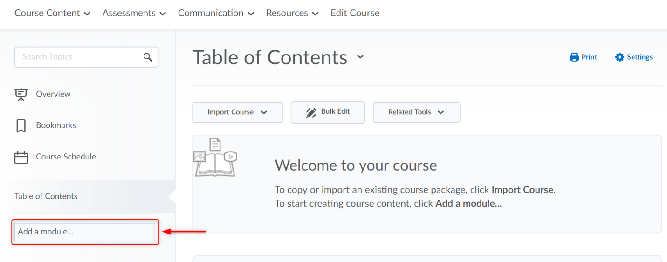Click the welcome book illustration
The image size is (667, 262).
[x=215, y=158]
